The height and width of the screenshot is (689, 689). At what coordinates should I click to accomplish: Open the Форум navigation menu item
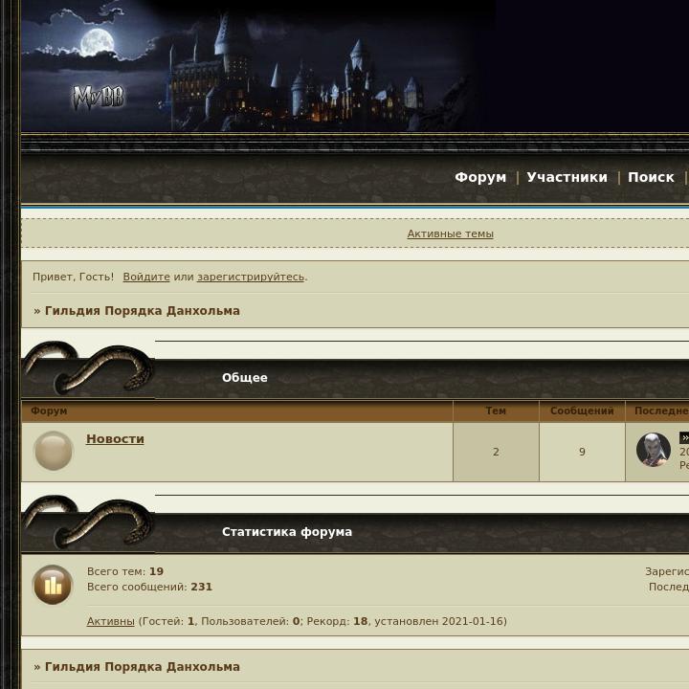click(x=480, y=177)
